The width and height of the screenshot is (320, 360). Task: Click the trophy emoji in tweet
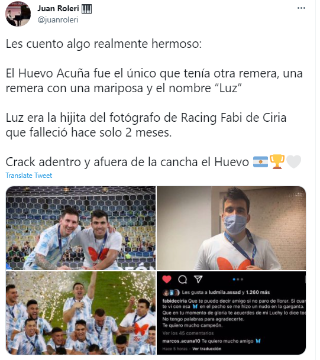(x=277, y=162)
